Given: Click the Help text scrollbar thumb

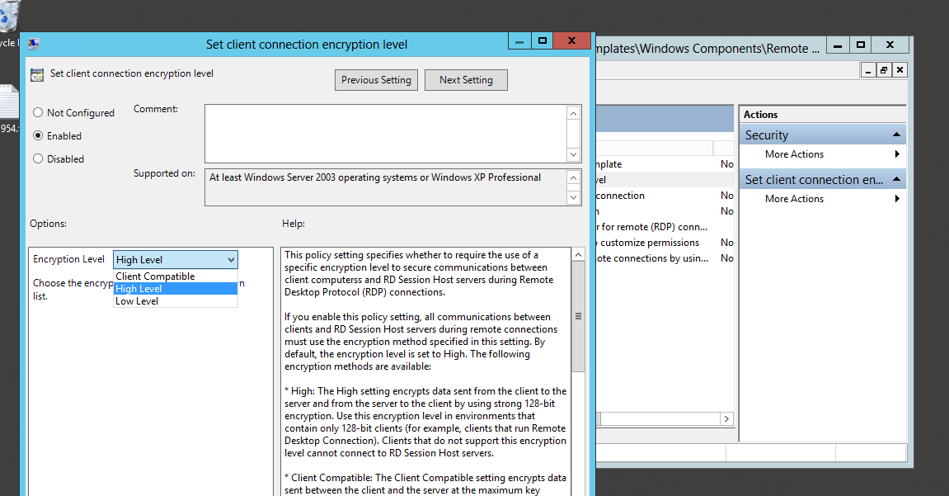Looking at the screenshot, I should tap(577, 318).
